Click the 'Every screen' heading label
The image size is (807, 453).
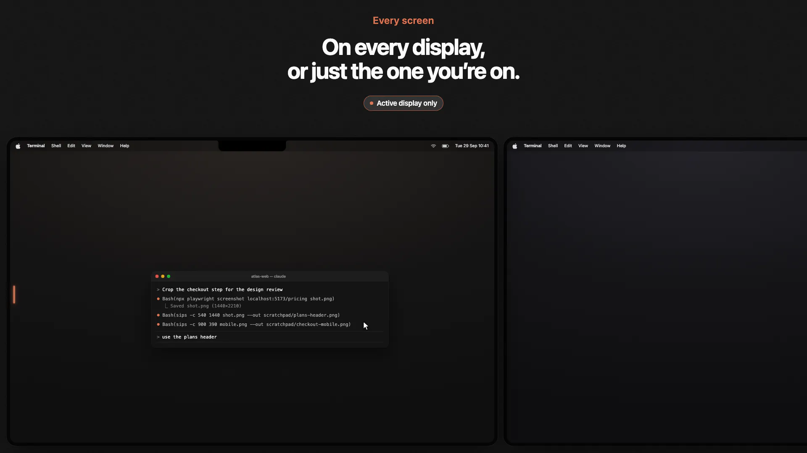pyautogui.click(x=403, y=21)
